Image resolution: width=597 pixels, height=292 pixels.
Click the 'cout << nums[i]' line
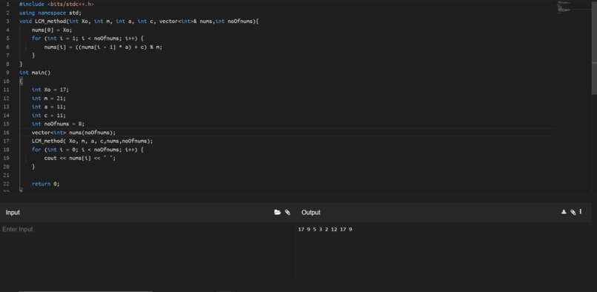pos(80,158)
